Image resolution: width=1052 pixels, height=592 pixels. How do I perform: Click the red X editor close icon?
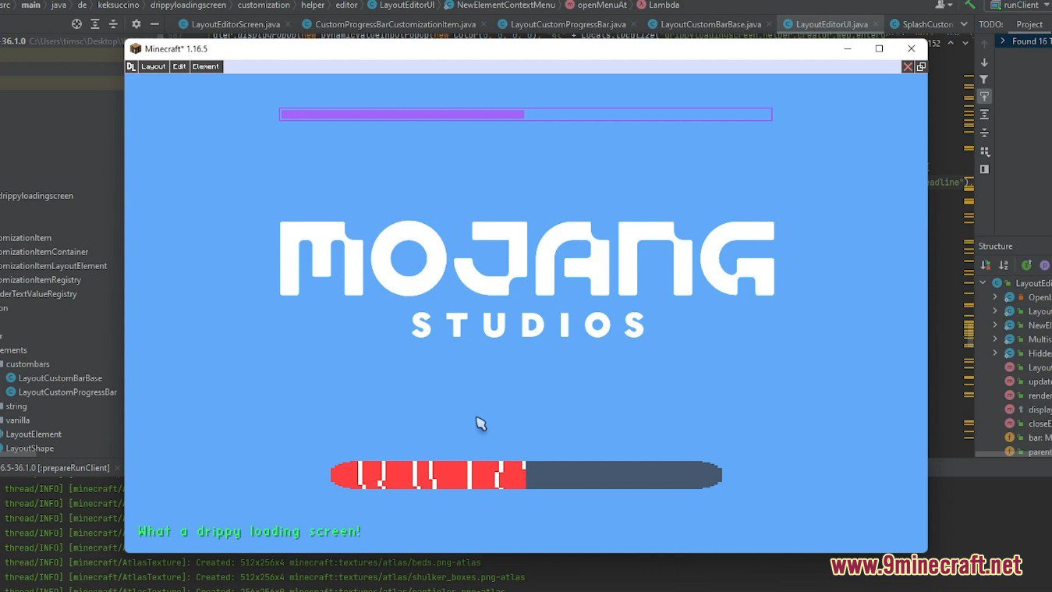(x=908, y=67)
